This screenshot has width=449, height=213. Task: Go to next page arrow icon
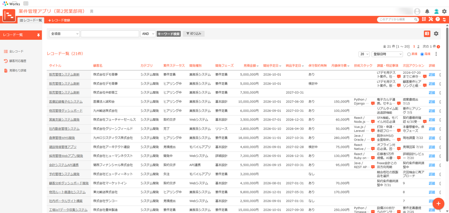point(438,46)
